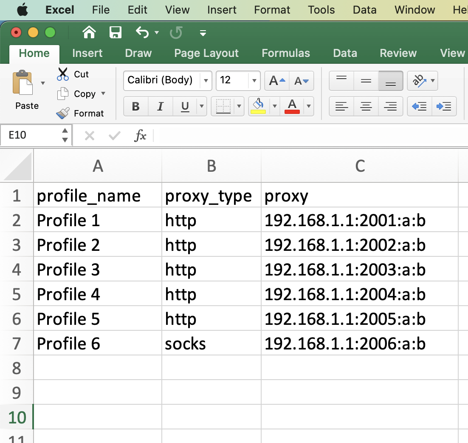Open the Insert ribbon tab
Image resolution: width=468 pixels, height=443 pixels.
coord(87,53)
